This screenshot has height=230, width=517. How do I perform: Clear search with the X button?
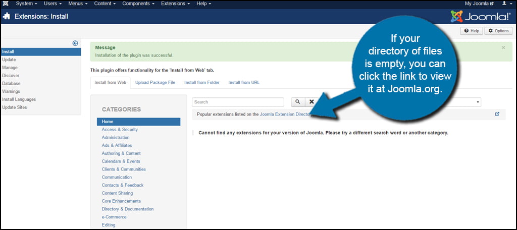(x=311, y=102)
